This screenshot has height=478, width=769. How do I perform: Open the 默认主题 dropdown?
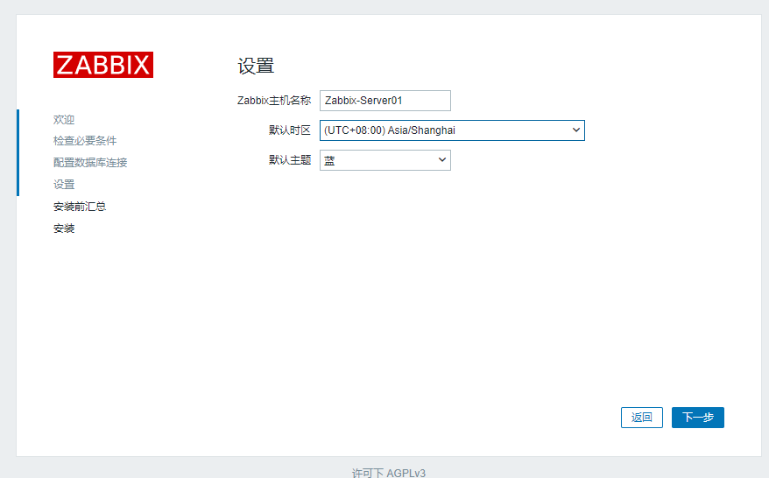point(385,160)
